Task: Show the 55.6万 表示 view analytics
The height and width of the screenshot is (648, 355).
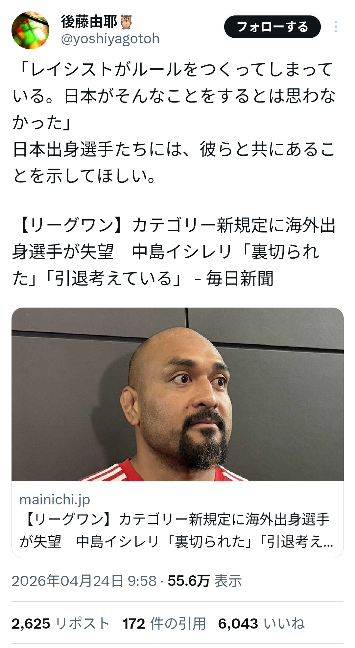Action: pyautogui.click(x=204, y=581)
